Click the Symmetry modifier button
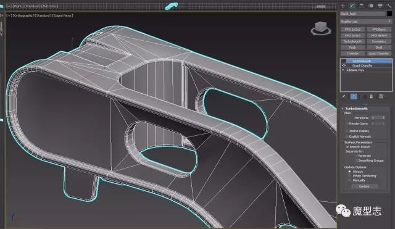The image size is (395, 229). (x=379, y=41)
